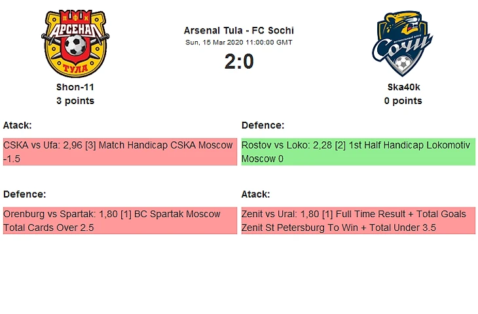Open Ska40k player profile
The width and height of the screenshot is (478, 314).
tap(403, 86)
